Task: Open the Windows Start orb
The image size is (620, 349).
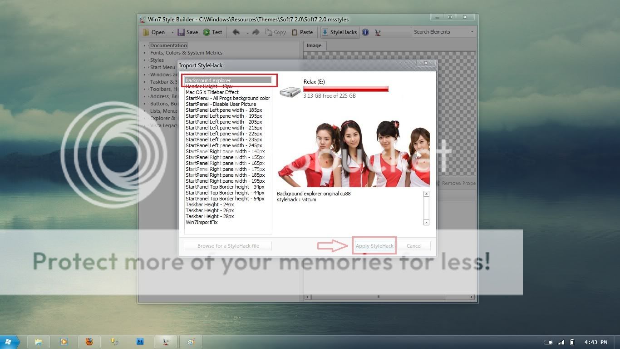Action: pos(8,342)
